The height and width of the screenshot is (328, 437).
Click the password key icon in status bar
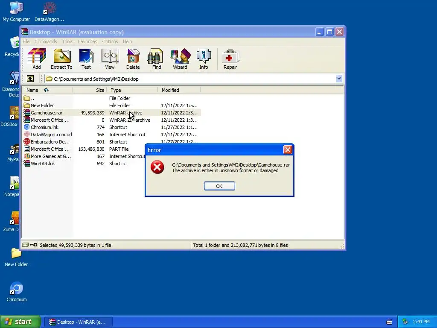click(34, 245)
